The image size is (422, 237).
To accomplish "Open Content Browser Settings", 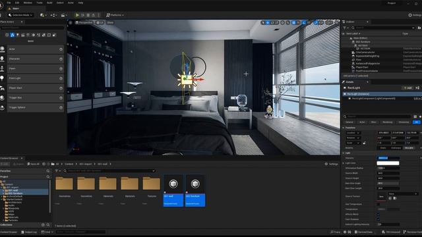I will coord(331,164).
